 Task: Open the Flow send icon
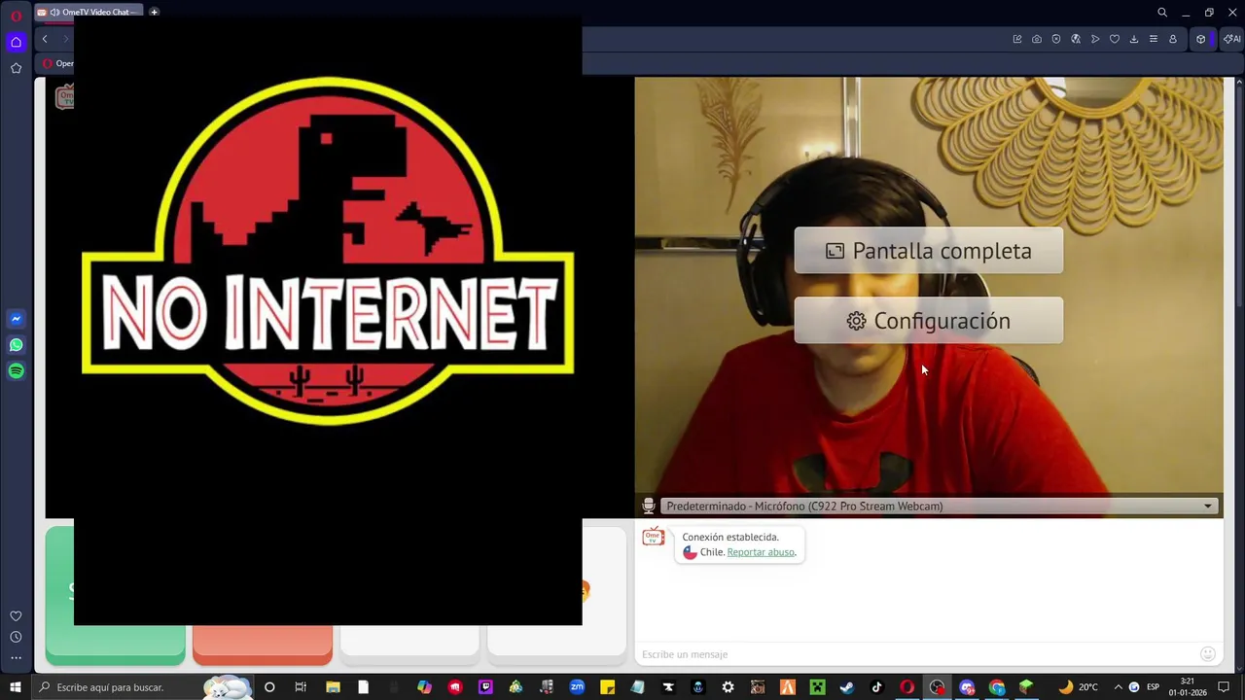[x=1095, y=39]
